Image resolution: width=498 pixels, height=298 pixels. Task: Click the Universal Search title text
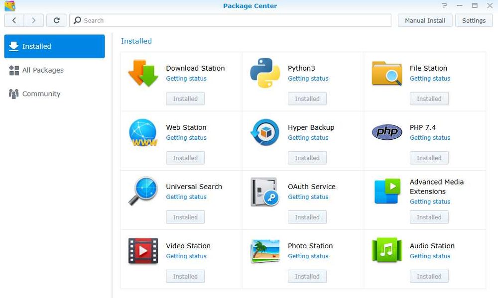(194, 187)
